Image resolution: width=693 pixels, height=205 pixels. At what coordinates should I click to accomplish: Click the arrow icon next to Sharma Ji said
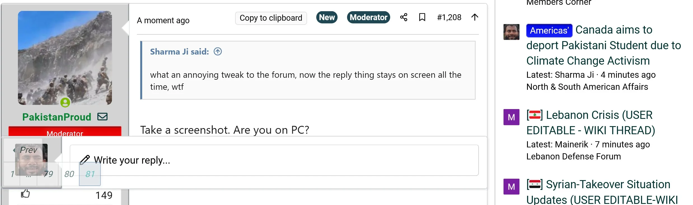(x=217, y=51)
